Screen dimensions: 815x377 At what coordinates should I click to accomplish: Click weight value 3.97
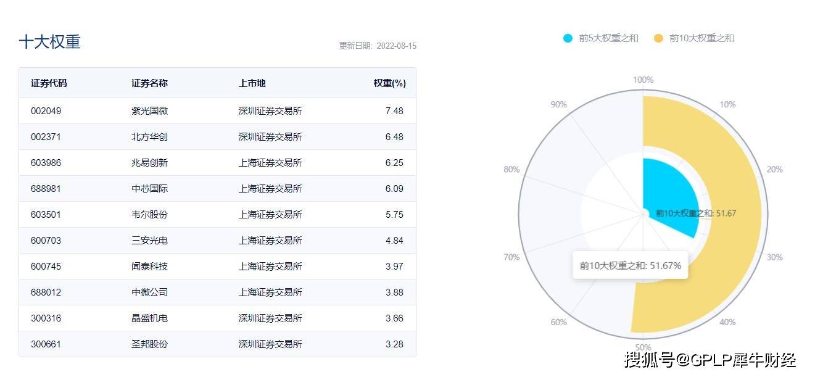394,267
